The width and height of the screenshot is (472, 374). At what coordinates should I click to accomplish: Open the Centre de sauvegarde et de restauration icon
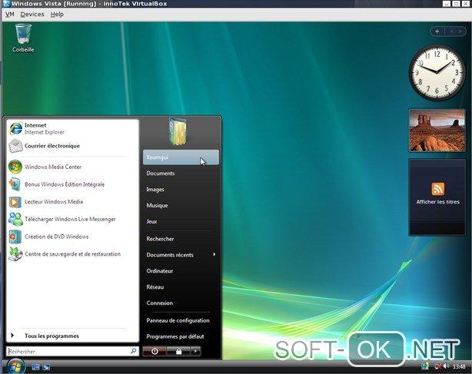tap(15, 254)
